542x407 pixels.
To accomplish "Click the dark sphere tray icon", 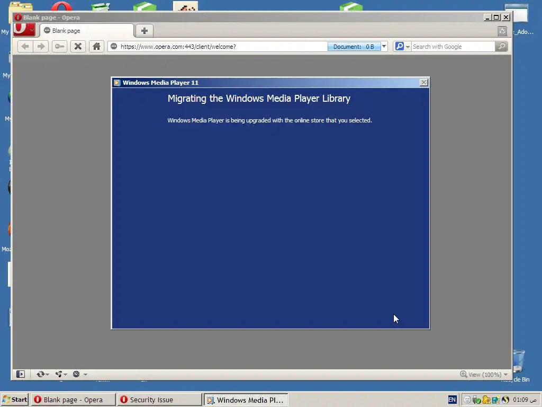I will click(505, 400).
